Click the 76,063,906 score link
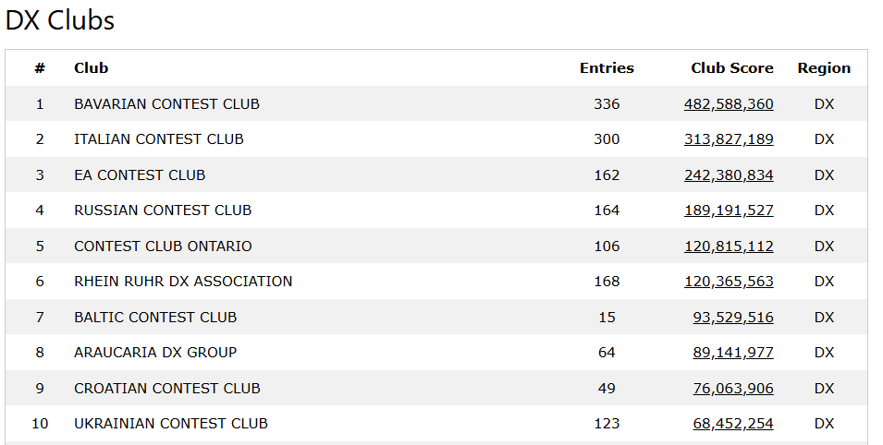This screenshot has height=445, width=883. 732,389
